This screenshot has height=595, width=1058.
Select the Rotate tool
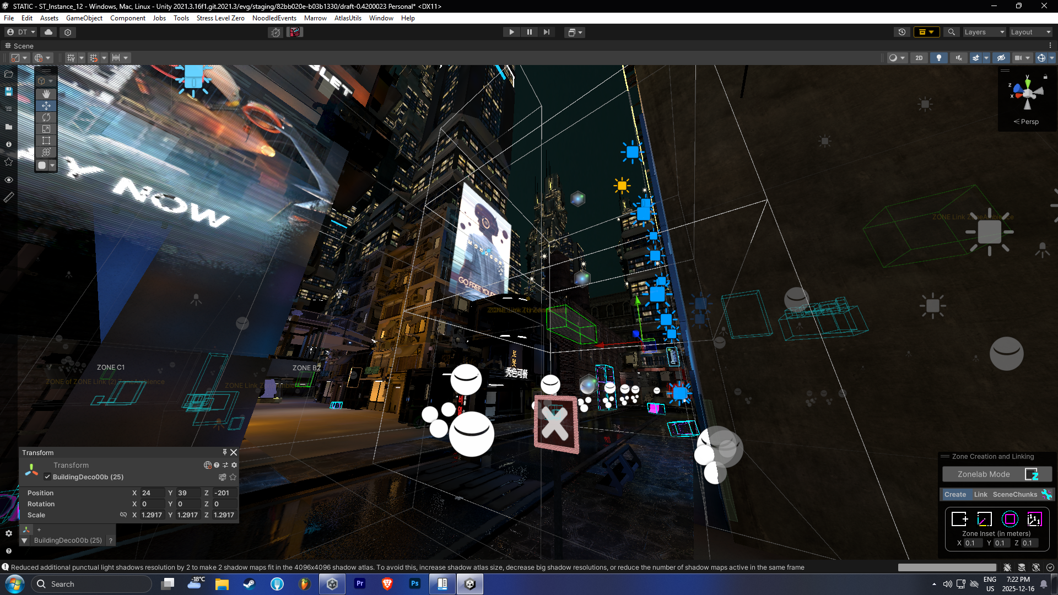[46, 117]
